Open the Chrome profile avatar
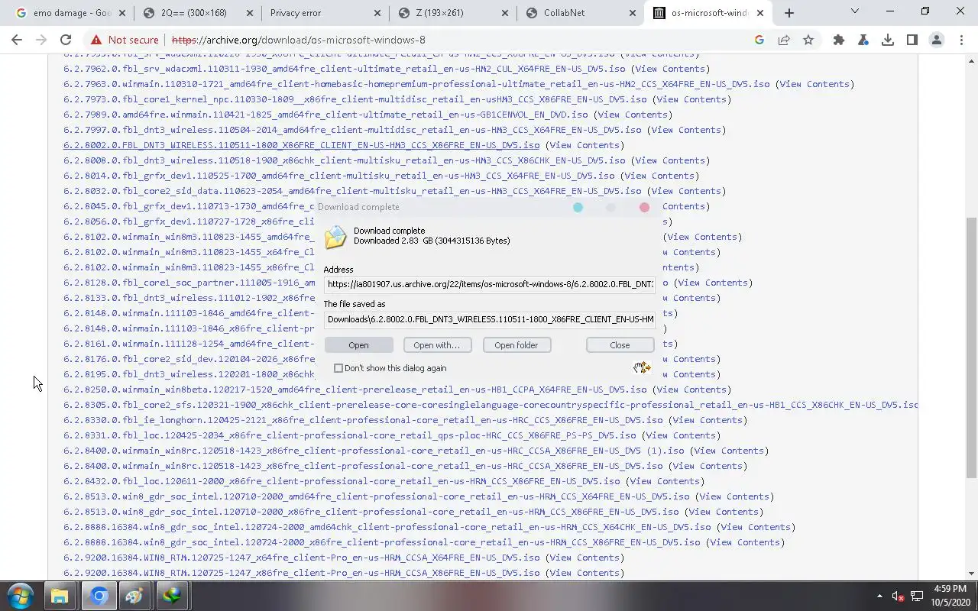This screenshot has height=611, width=978. click(937, 40)
